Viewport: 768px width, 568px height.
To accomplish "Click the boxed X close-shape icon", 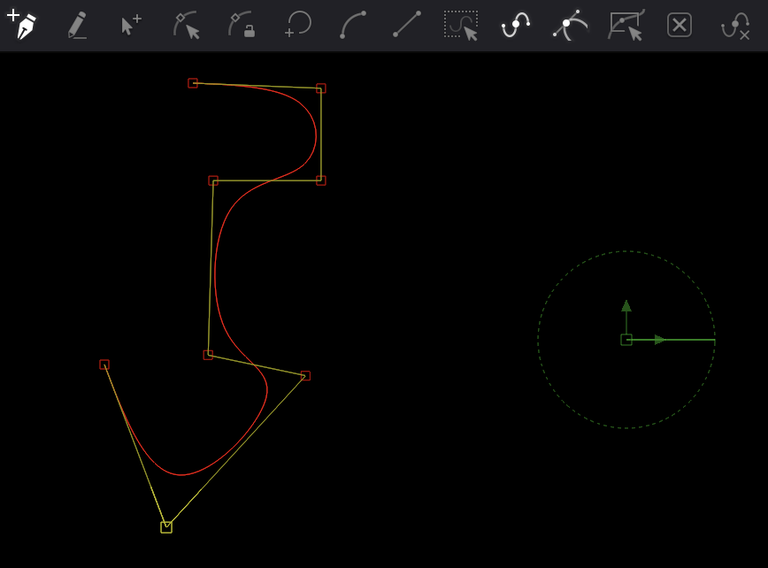I will point(680,25).
